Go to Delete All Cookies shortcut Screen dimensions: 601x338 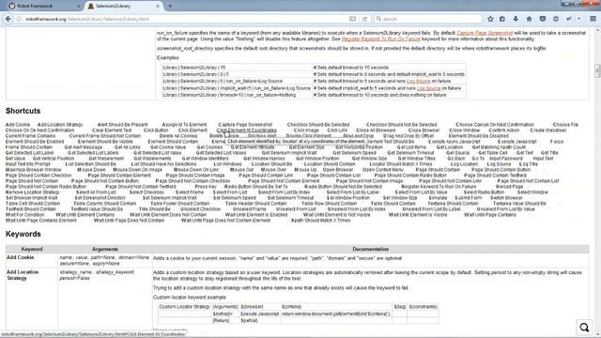click(x=178, y=136)
